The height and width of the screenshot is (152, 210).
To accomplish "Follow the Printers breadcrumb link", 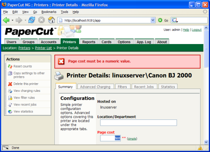I will pyautogui.click(x=24, y=48).
